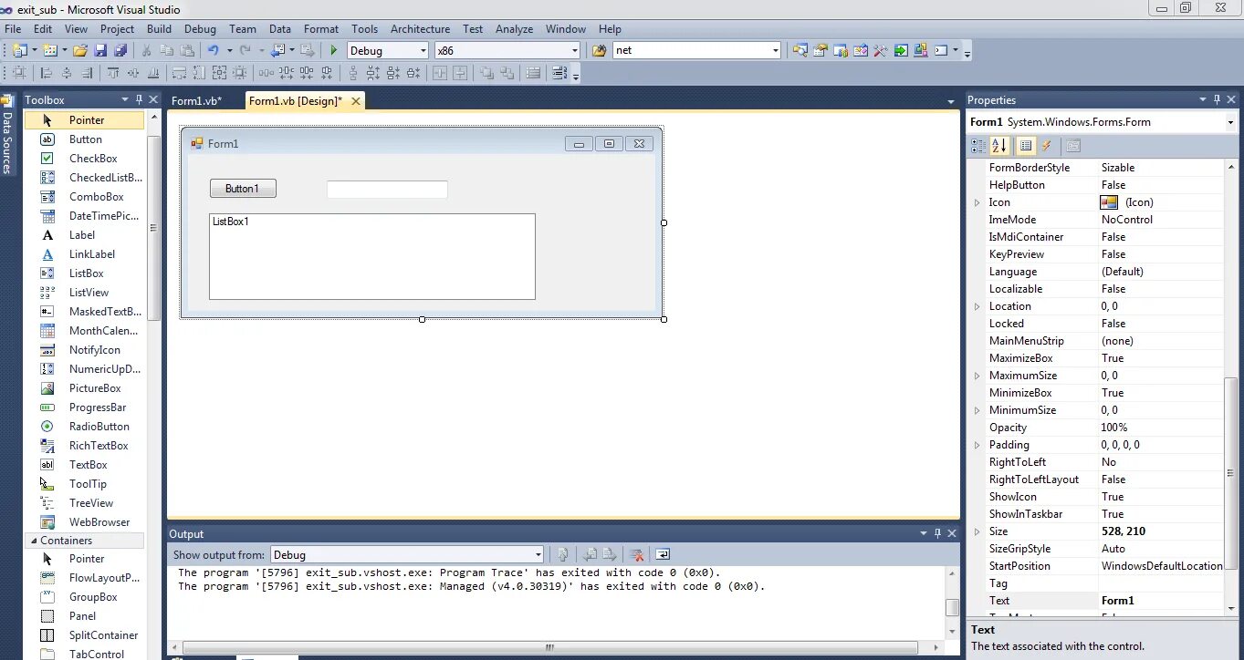Close the Form1.vb [Design]* tab

(x=355, y=101)
